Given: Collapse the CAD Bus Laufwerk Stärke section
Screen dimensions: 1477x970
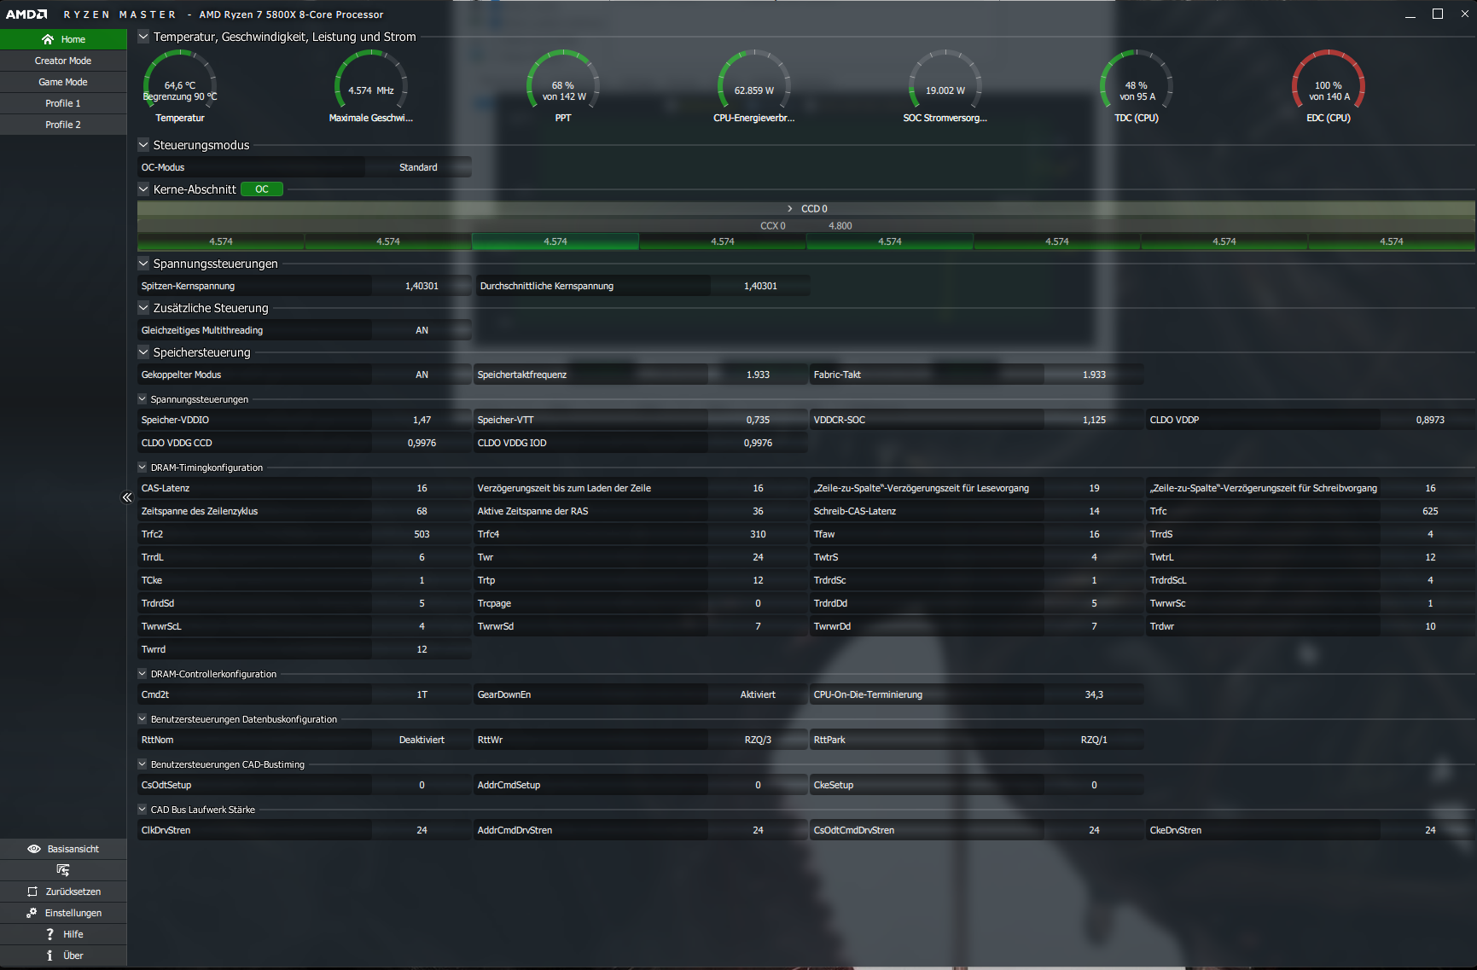Looking at the screenshot, I should (x=142, y=810).
